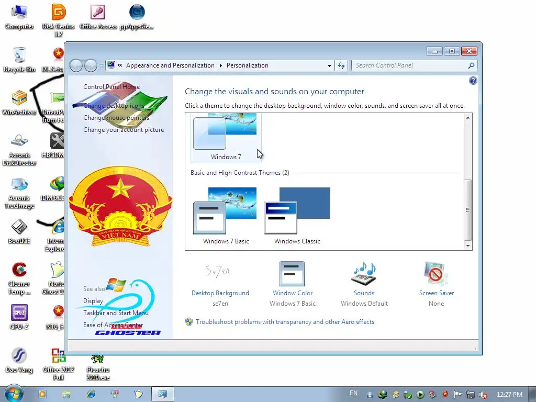Open Troubleshoot problems with transparency link
Screen dimensions: 536x402
point(285,322)
